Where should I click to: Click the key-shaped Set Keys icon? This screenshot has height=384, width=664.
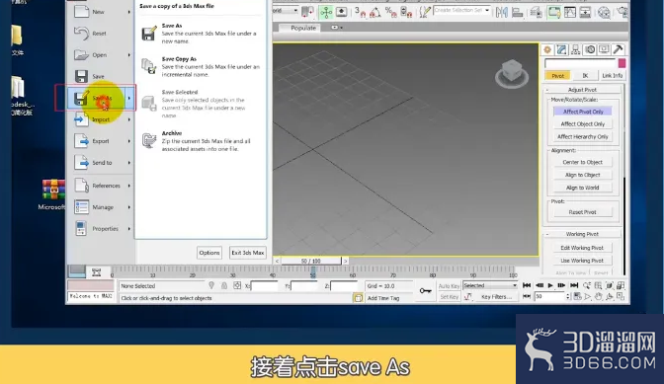click(x=425, y=290)
